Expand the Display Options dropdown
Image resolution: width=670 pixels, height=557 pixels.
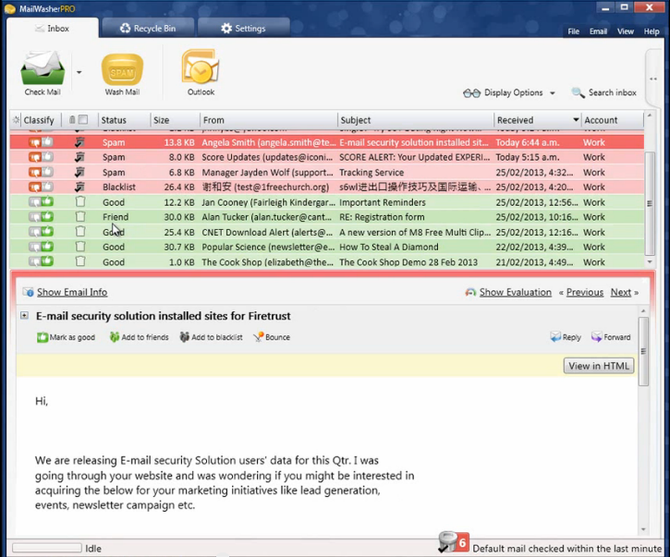[x=552, y=93]
